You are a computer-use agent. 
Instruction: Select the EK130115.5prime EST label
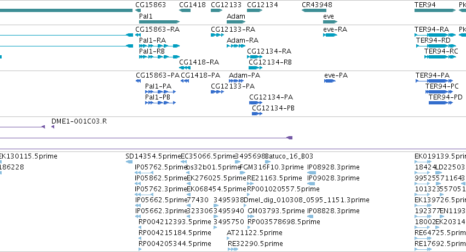click(28, 156)
